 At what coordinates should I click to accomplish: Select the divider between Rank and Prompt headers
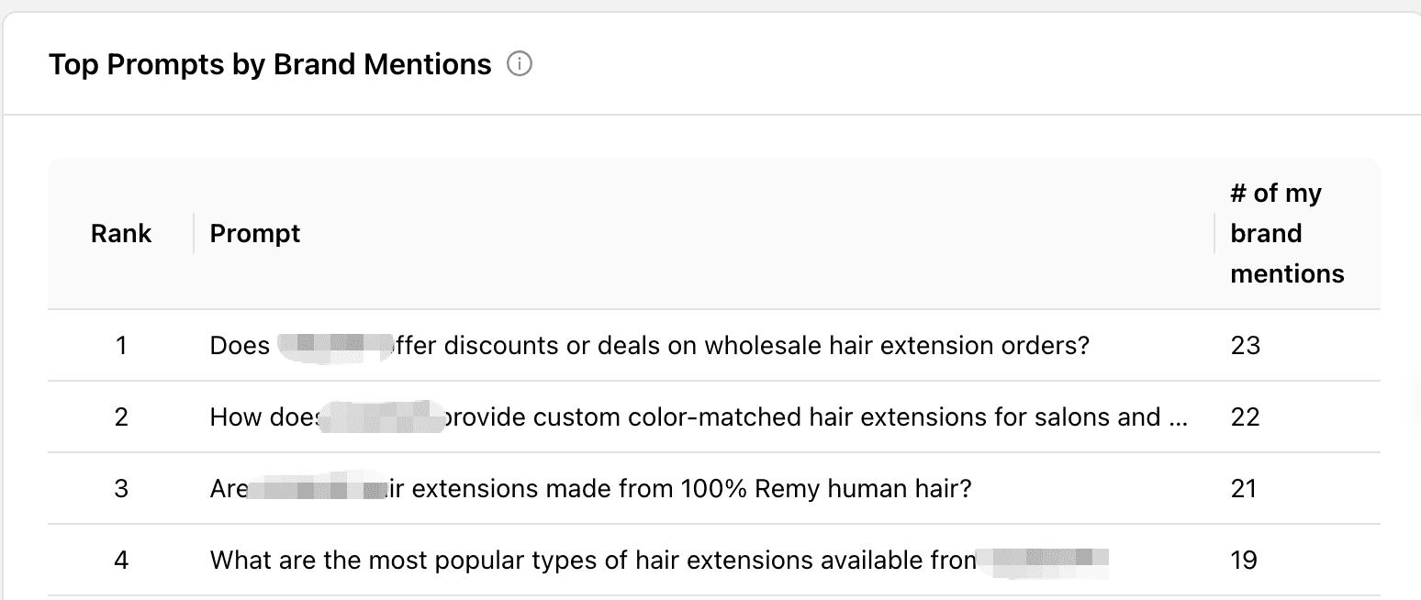[194, 233]
